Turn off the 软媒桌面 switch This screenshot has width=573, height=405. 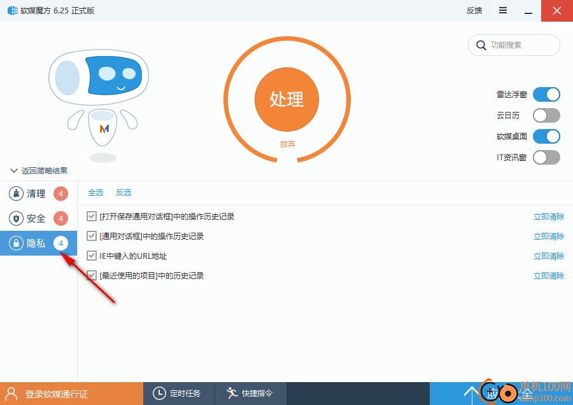pyautogui.click(x=546, y=137)
